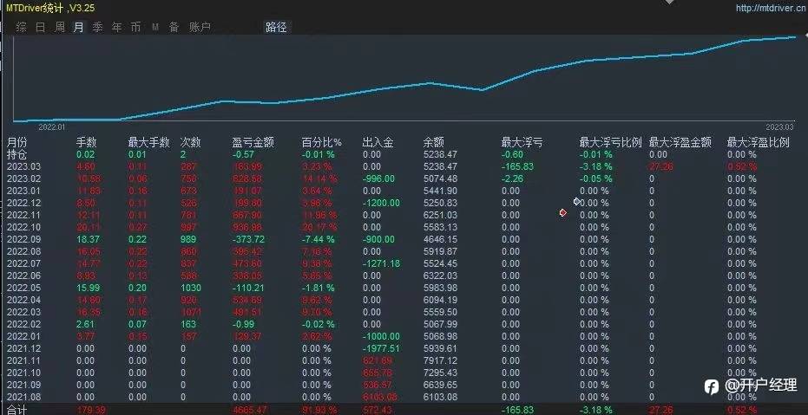The image size is (808, 415).
Task: Click the 6322.03 balance cell
Action: [x=440, y=276]
